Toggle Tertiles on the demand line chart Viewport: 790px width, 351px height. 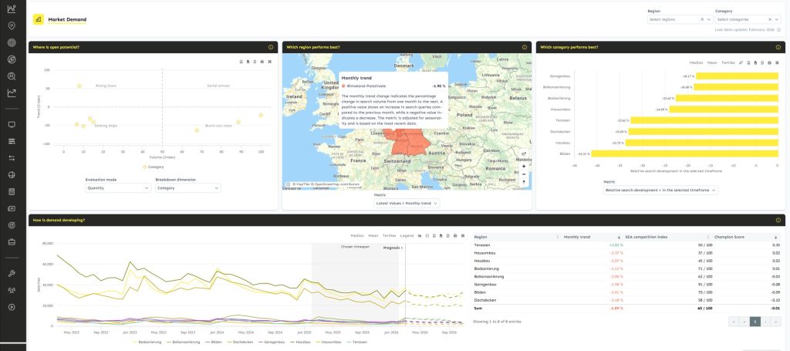pyautogui.click(x=389, y=235)
